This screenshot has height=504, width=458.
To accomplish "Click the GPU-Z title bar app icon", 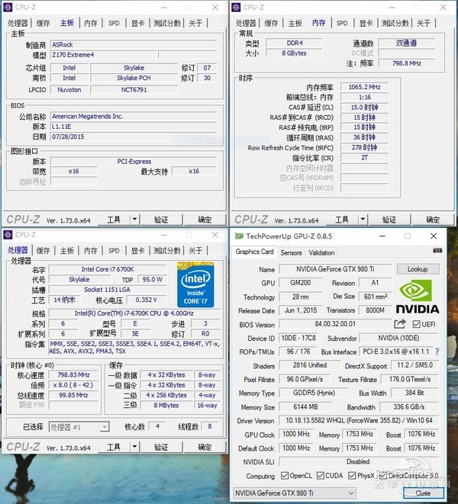I will [x=239, y=236].
